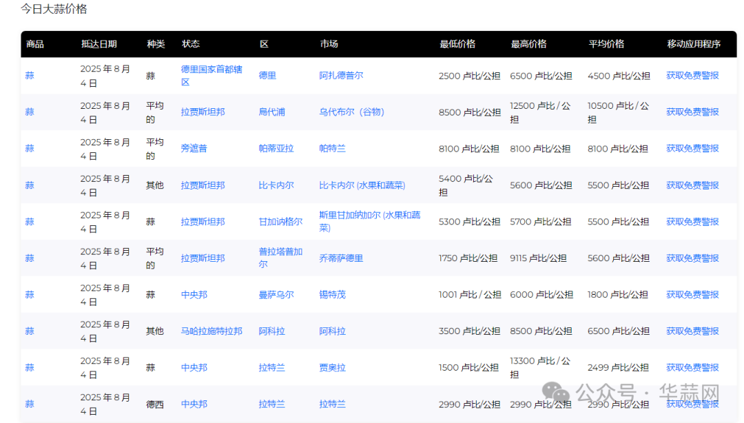Screen dimensions: 744x423
Task: Open 比卡内尔 (水果和蔬菜) market link
Action: tap(362, 185)
